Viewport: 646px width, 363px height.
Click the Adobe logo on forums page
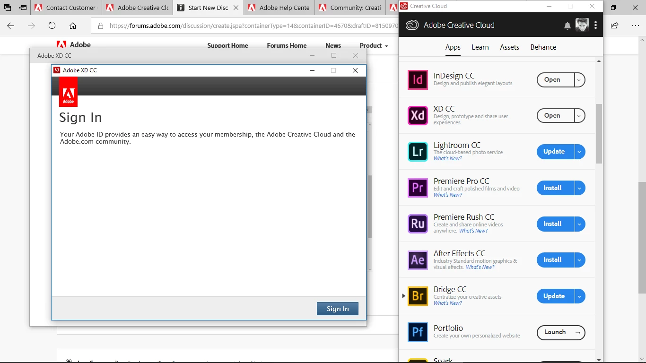point(73,45)
